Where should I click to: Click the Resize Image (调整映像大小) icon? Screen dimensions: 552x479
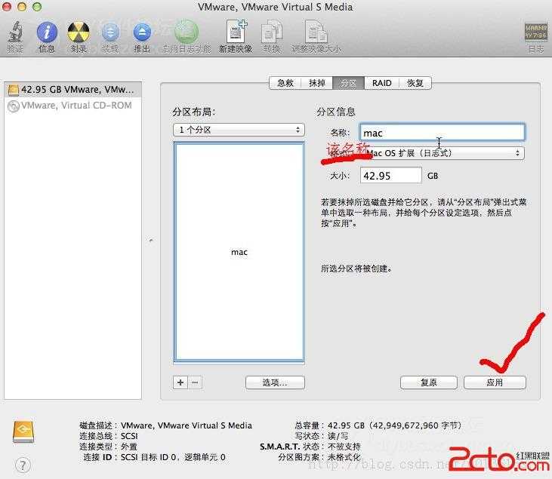pyautogui.click(x=316, y=32)
